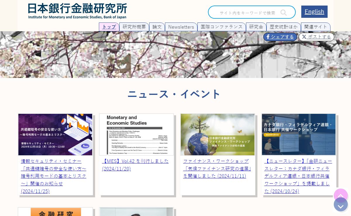Click the blue scroll-down arrow button
The image size is (351, 216).
341,204
